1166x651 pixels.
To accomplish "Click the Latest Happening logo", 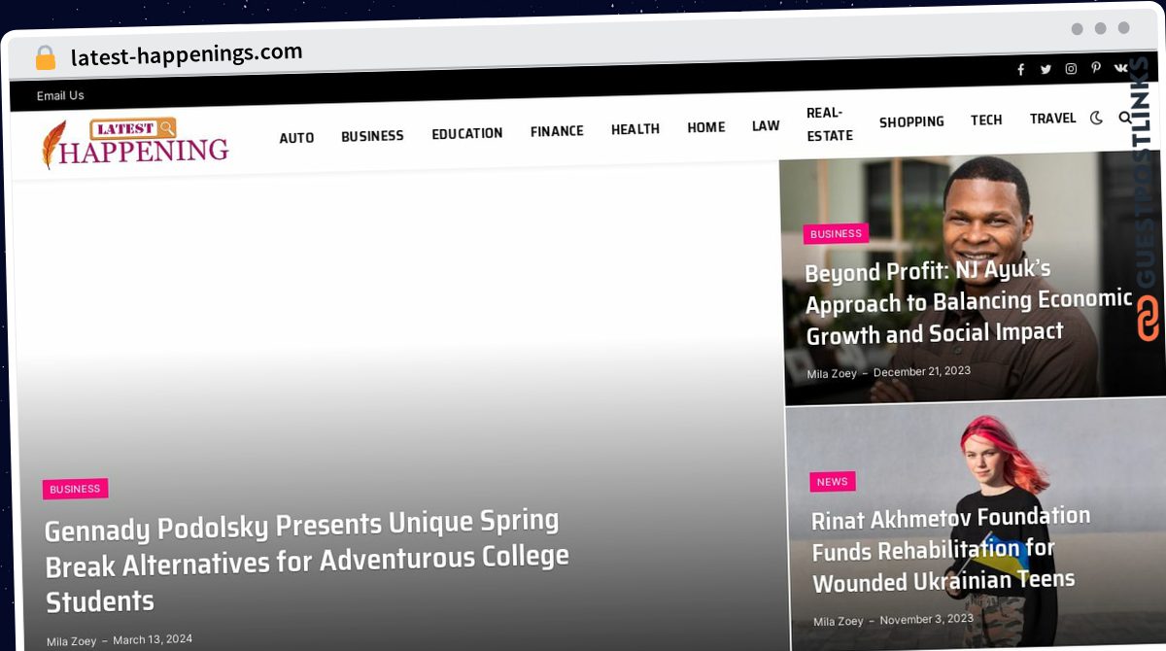I will (x=135, y=143).
